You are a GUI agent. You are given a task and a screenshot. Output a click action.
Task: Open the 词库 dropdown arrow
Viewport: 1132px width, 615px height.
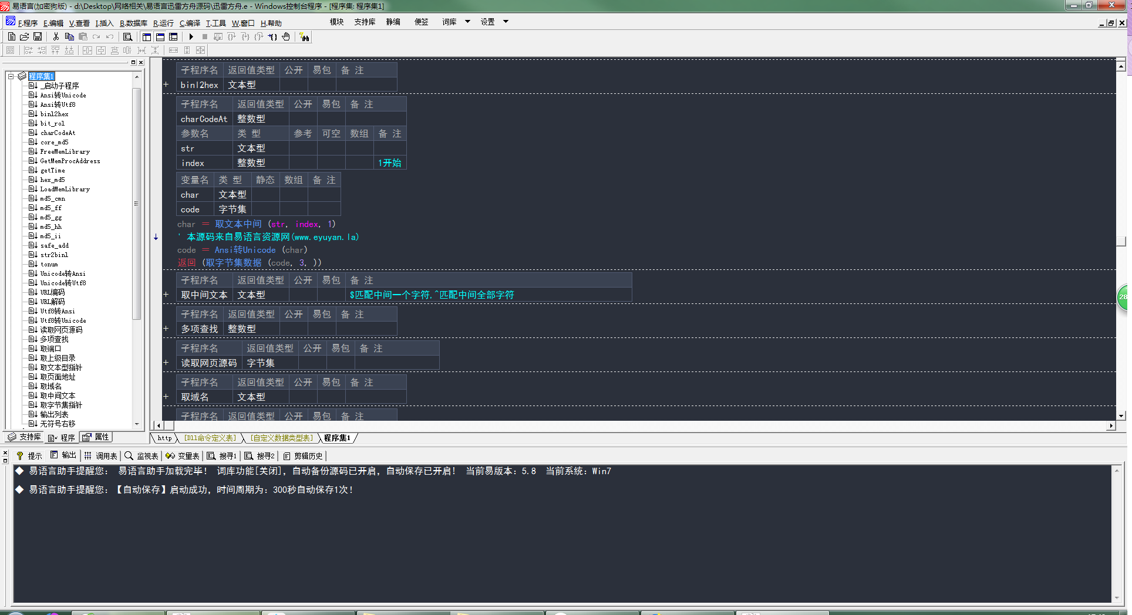click(x=467, y=22)
